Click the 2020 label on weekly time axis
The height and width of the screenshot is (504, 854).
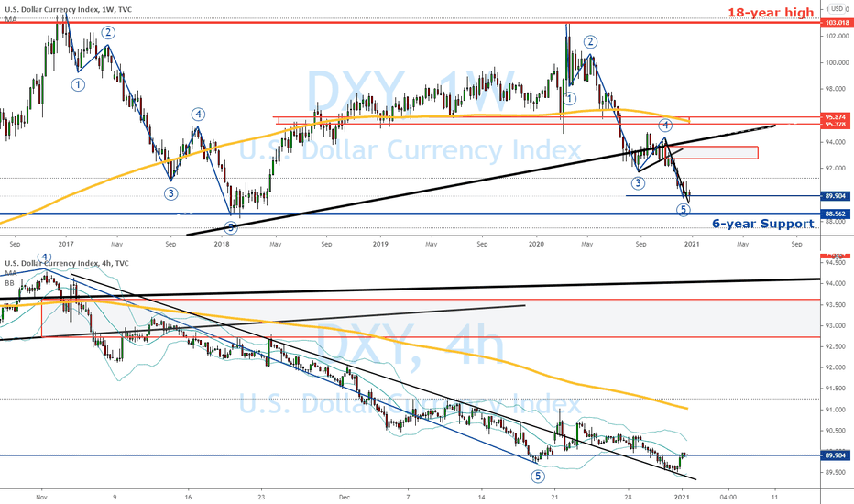[536, 244]
